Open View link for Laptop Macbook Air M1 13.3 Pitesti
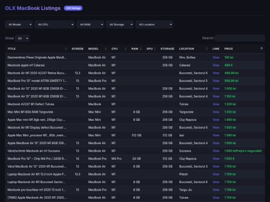The width and height of the screenshot is (270, 202). (216, 174)
